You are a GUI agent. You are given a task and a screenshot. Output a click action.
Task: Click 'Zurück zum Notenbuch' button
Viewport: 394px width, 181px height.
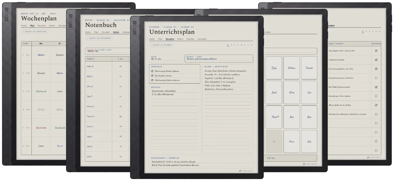[99, 38]
